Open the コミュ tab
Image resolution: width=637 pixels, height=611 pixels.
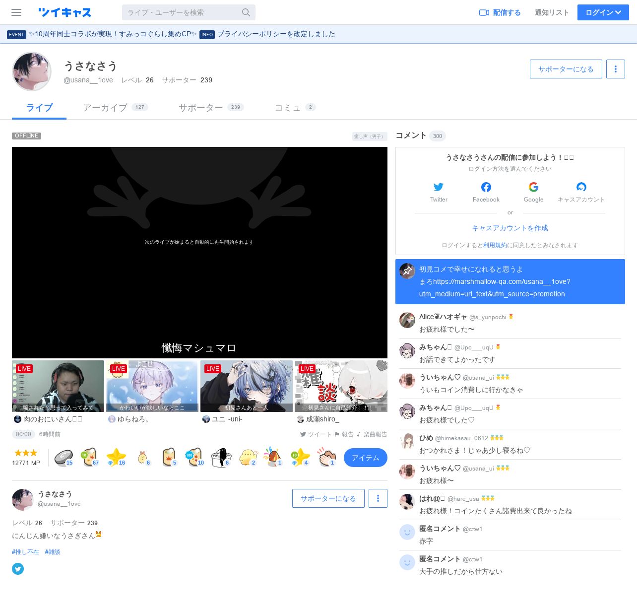click(295, 108)
